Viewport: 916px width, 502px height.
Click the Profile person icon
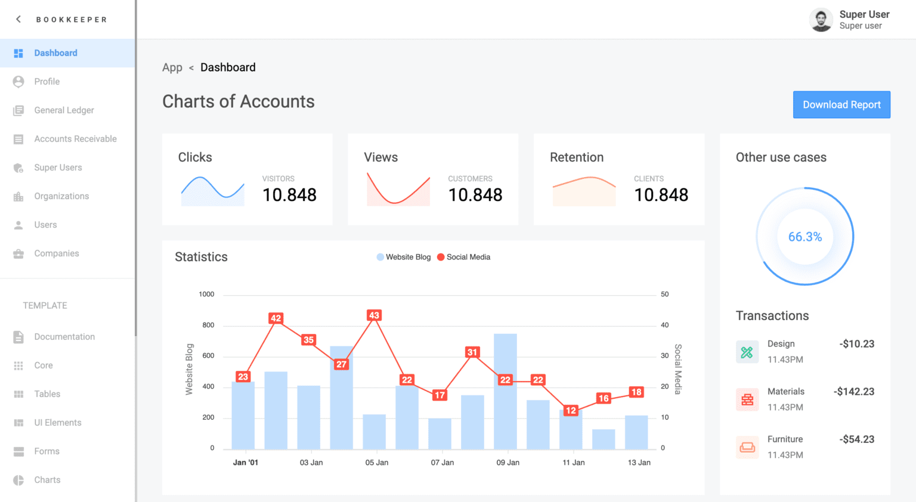(x=18, y=82)
